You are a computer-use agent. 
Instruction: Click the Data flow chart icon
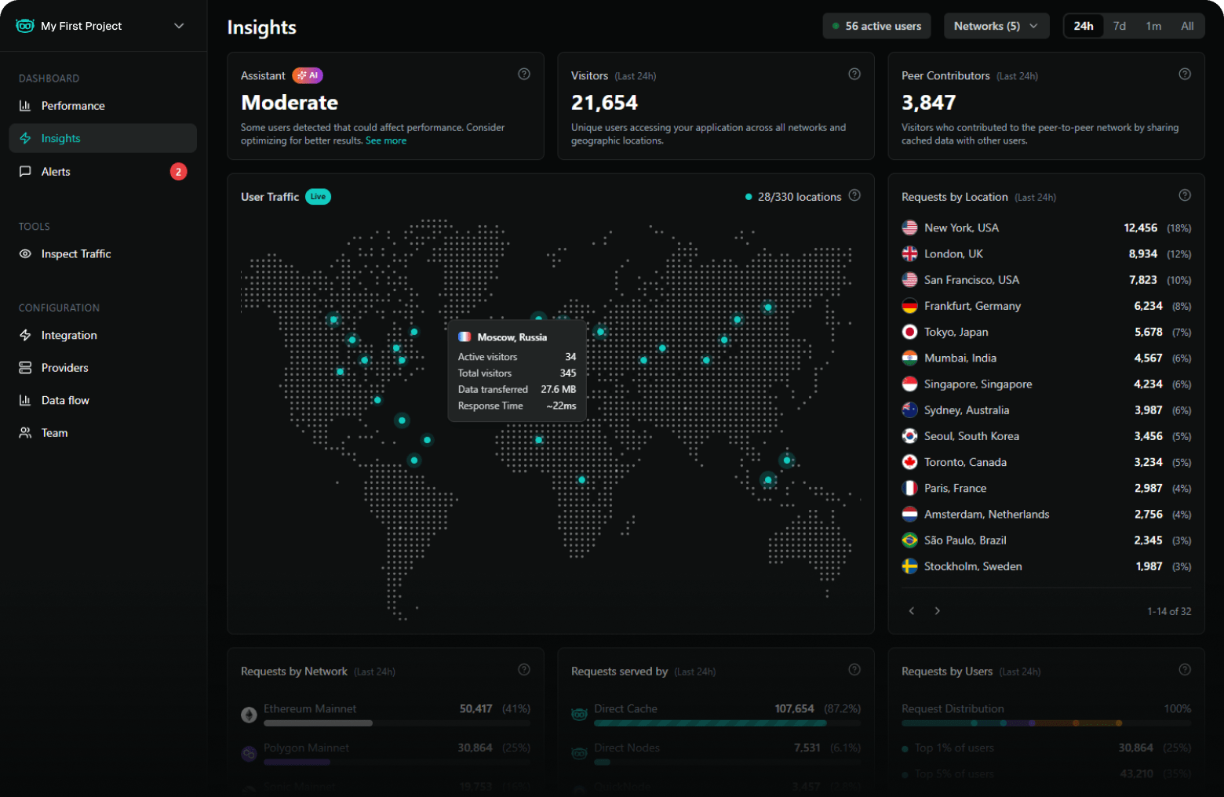coord(26,400)
